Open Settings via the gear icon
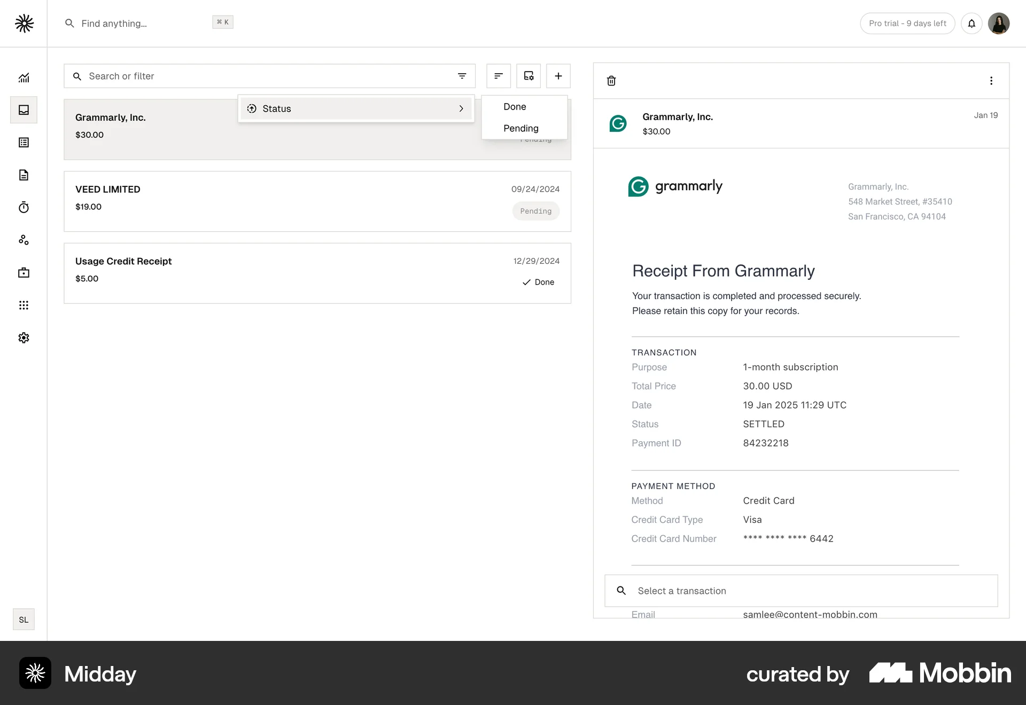This screenshot has height=705, width=1026. click(24, 338)
